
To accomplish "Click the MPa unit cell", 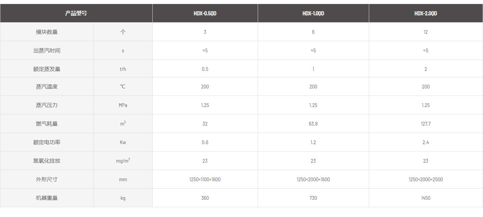I will (123, 105).
